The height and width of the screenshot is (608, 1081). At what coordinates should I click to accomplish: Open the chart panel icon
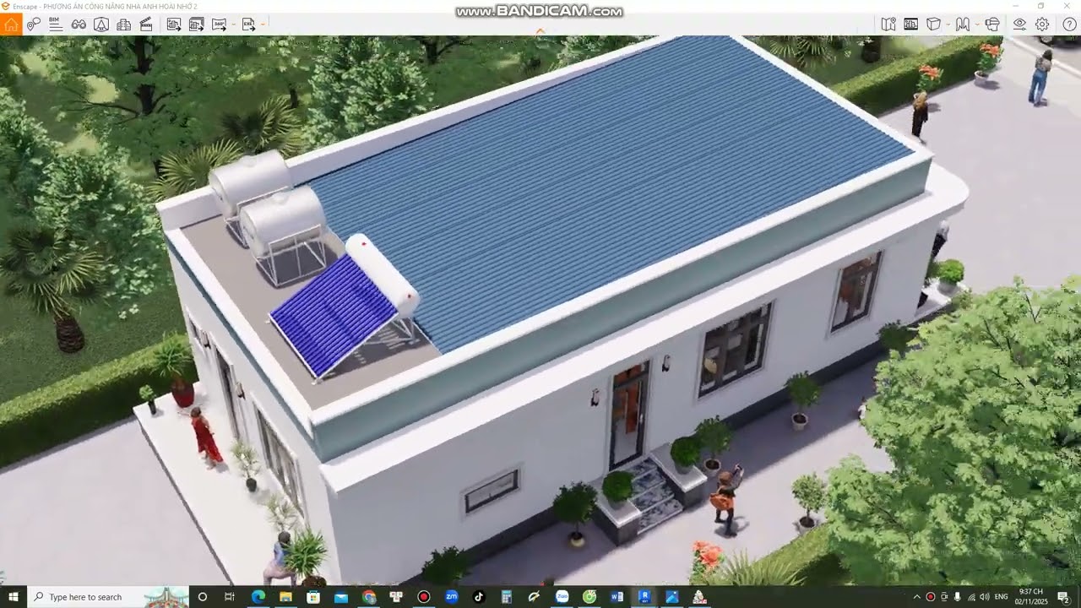point(911,24)
